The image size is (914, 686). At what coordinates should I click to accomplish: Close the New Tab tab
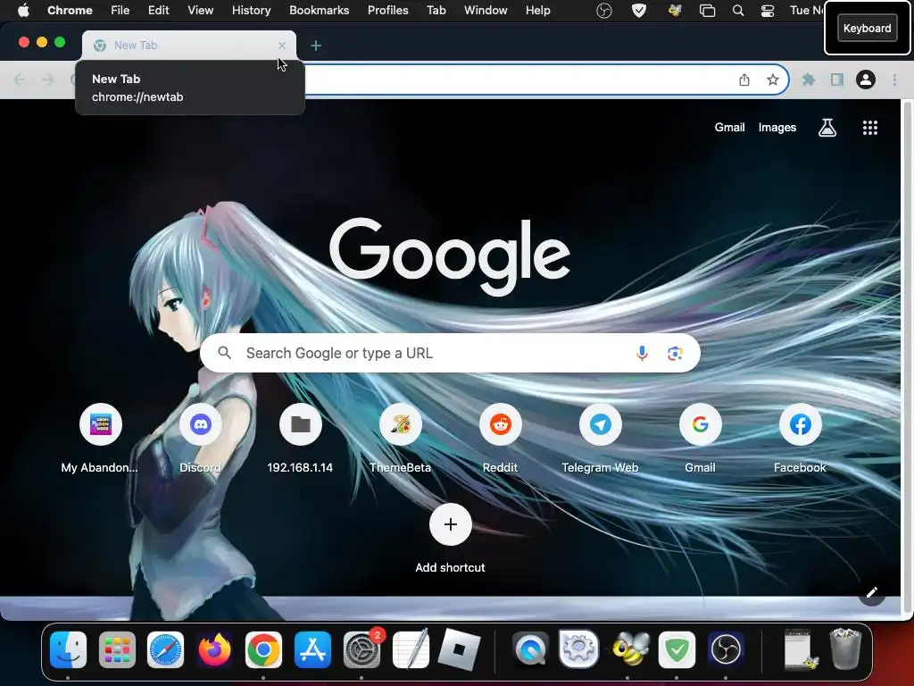point(282,45)
